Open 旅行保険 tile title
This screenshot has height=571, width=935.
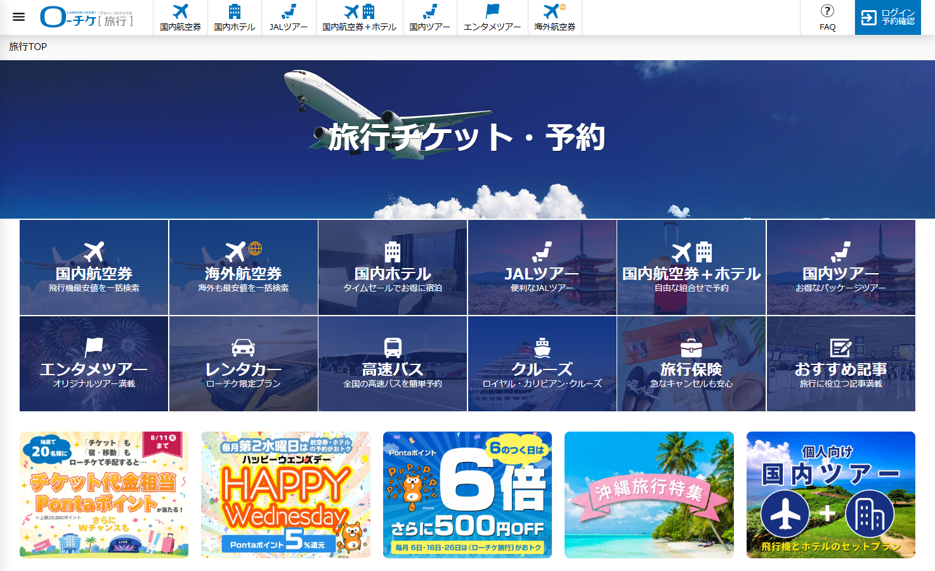[x=691, y=369]
